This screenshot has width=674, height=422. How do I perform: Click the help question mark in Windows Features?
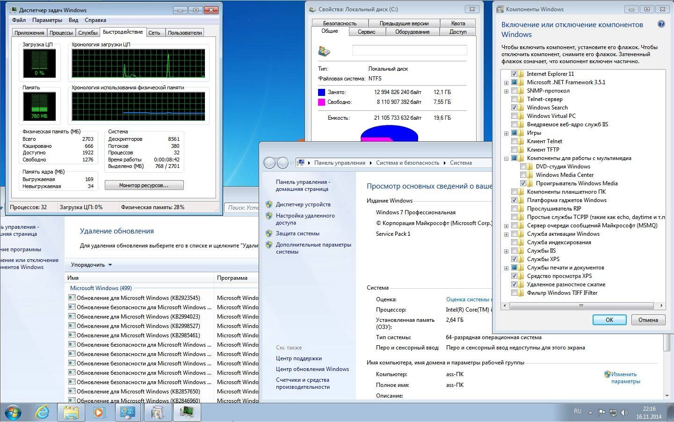click(661, 24)
